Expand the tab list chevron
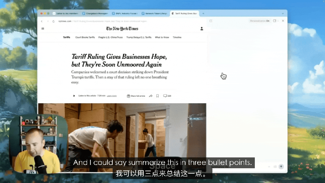This screenshot has height=183, width=325. [283, 14]
